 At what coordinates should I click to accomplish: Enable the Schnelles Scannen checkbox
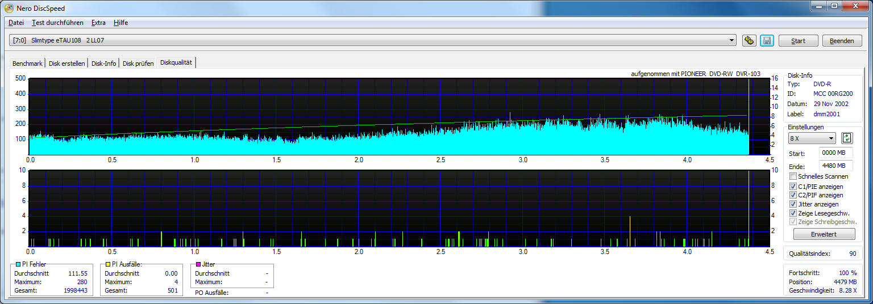click(793, 176)
